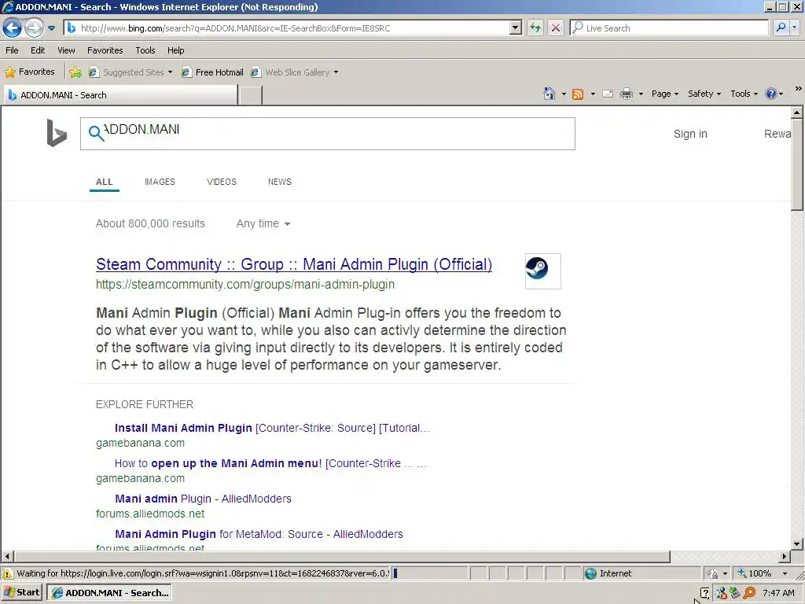Open Suggested Sites in favorites bar

point(131,72)
